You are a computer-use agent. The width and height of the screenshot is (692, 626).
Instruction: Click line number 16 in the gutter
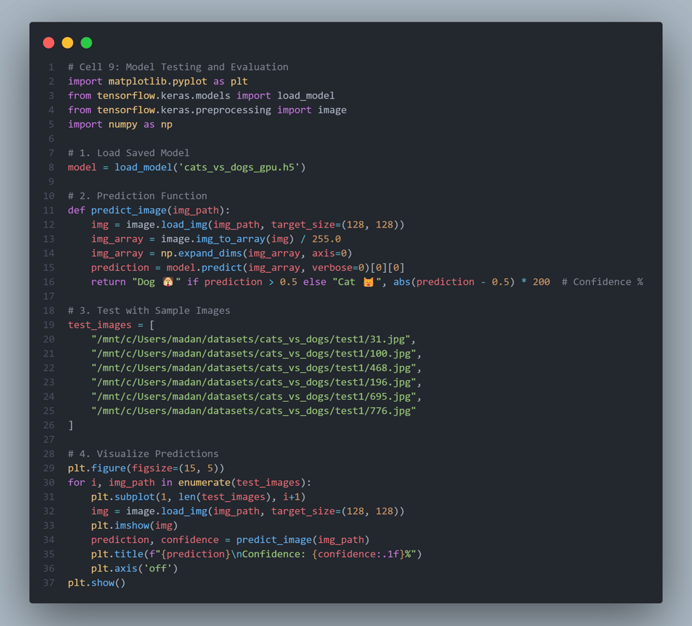(x=49, y=282)
